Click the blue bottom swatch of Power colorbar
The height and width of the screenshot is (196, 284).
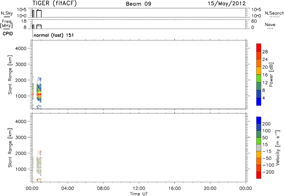click(x=259, y=102)
